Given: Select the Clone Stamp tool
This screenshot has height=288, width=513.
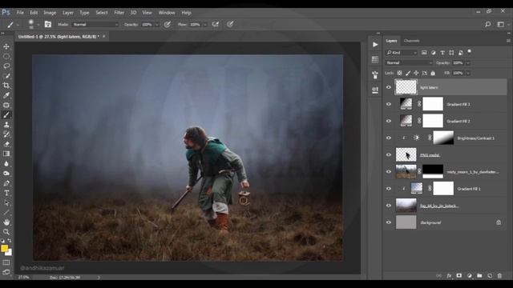Looking at the screenshot, I should tap(6, 125).
